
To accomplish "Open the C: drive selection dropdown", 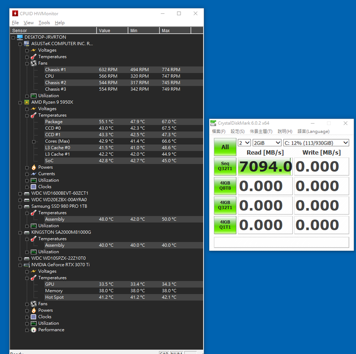I will [316, 143].
